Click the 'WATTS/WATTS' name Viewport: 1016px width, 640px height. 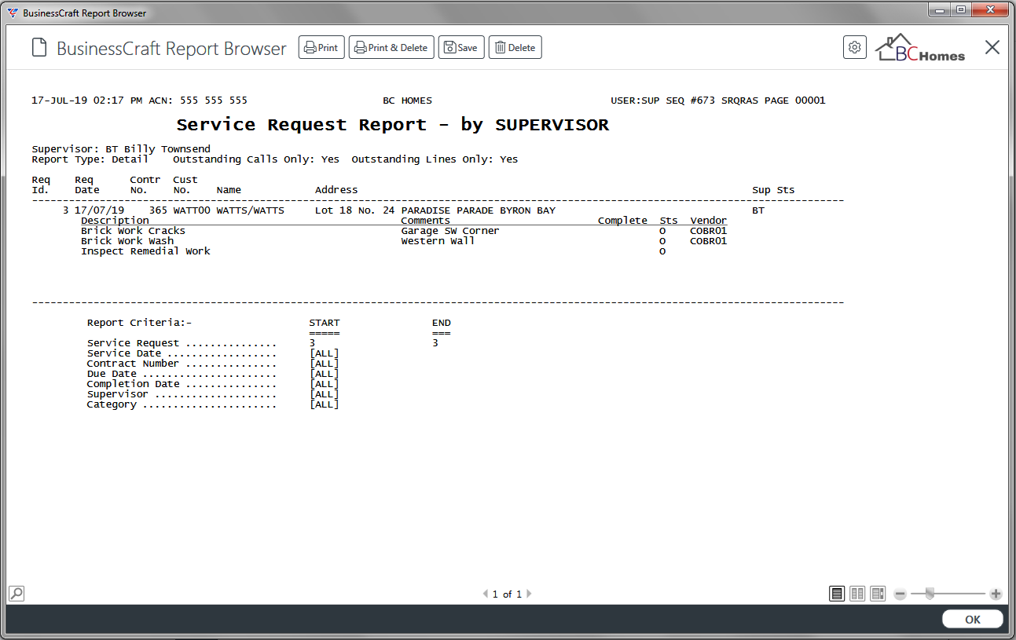click(250, 210)
